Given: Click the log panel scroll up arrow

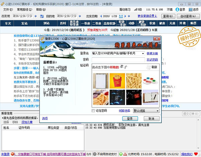Looking at the screenshot, I should [x=198, y=120].
